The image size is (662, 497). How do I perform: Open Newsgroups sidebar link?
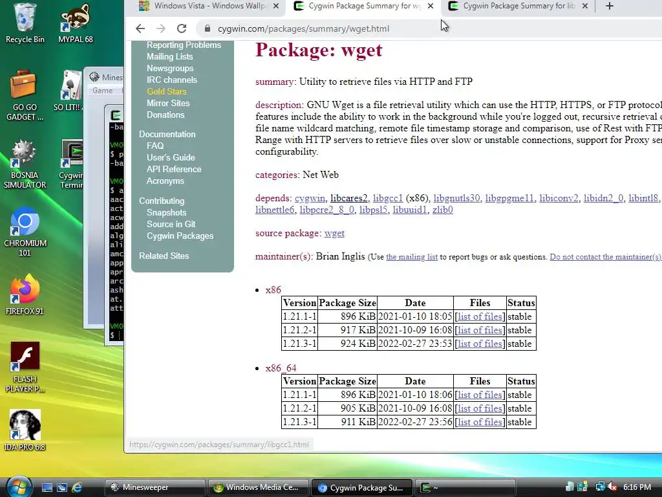[170, 69]
